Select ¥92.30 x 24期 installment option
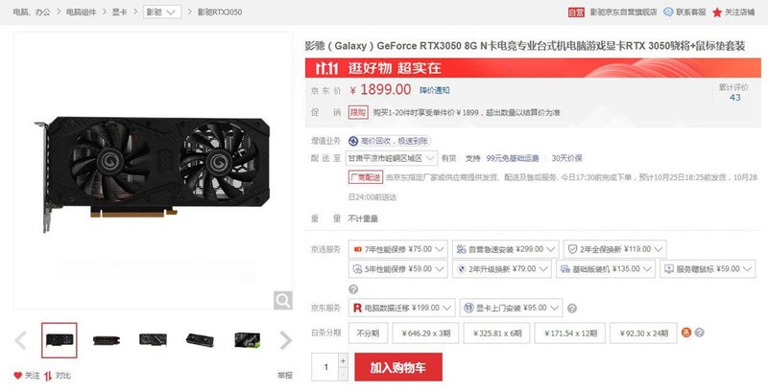Viewport: 768px width, 391px height. [643, 333]
